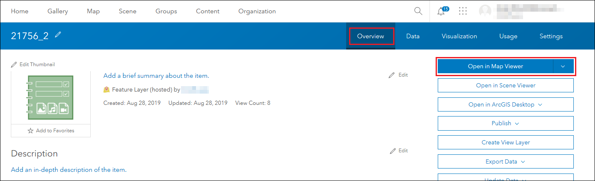Go to Gallery in the top menu
The height and width of the screenshot is (181, 595).
(57, 11)
